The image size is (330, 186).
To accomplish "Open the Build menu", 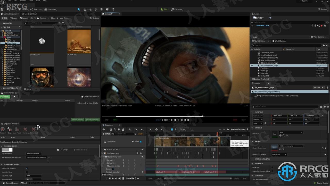I will point(38,1).
